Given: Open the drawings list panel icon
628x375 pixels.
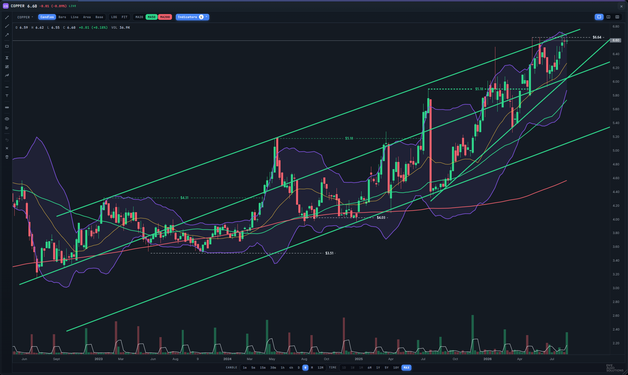Looking at the screenshot, I should click(7, 128).
